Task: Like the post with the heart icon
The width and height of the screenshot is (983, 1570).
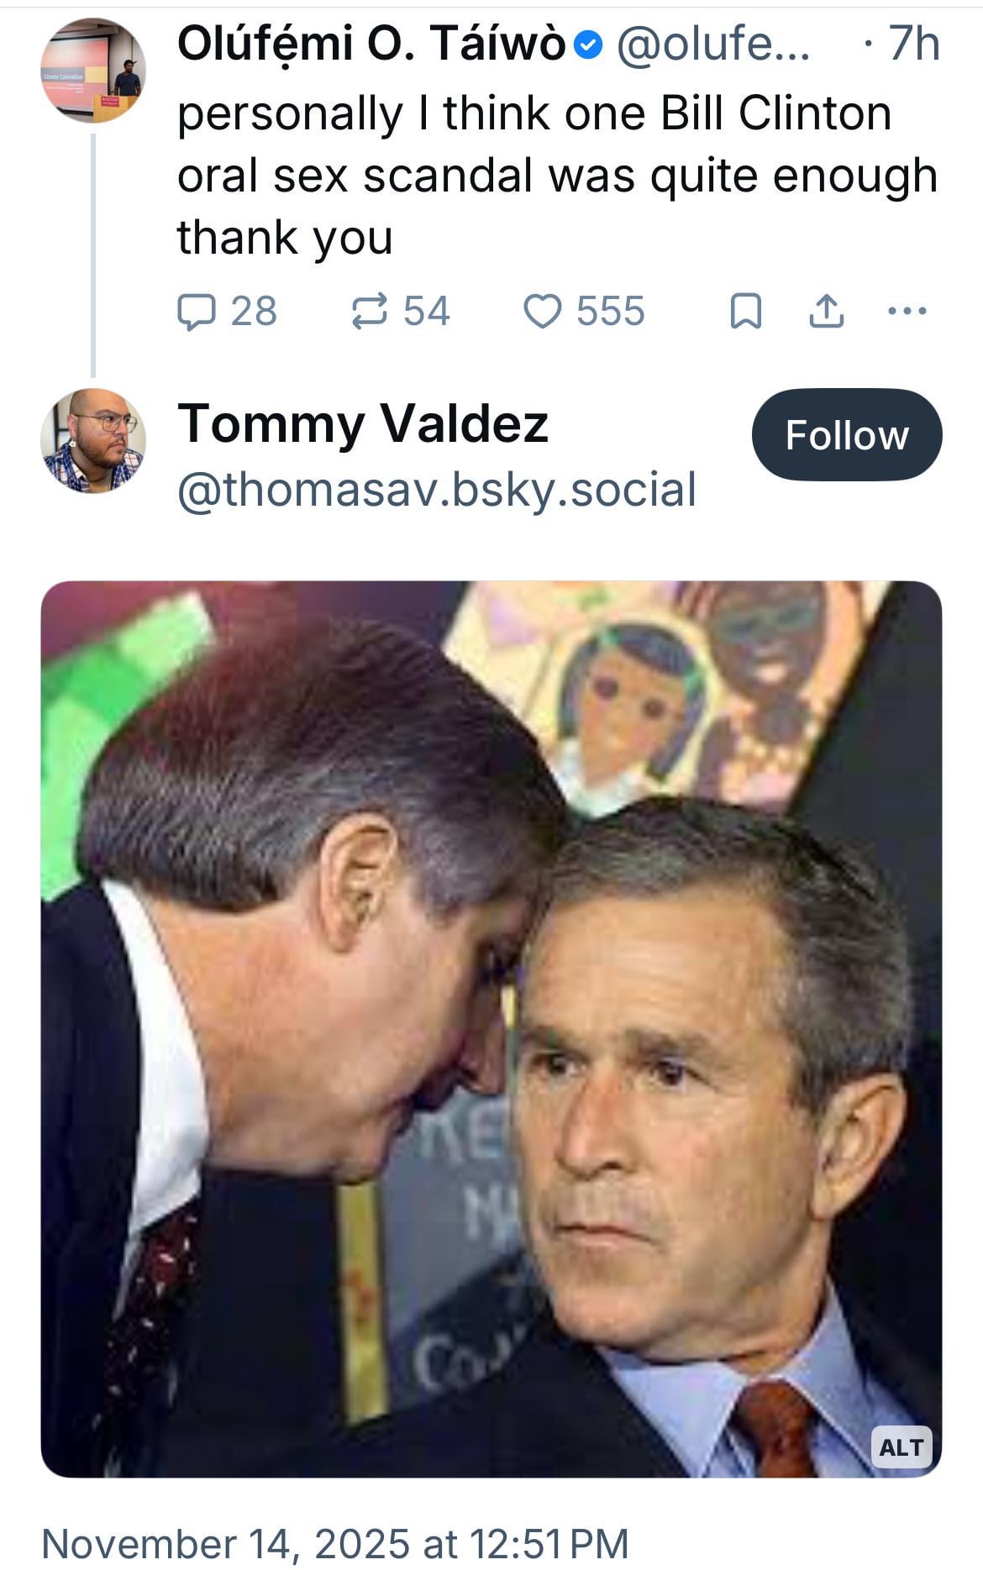Action: pos(542,312)
